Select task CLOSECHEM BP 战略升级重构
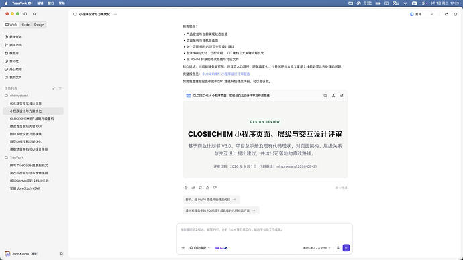The height and width of the screenshot is (260, 463). coord(33,119)
